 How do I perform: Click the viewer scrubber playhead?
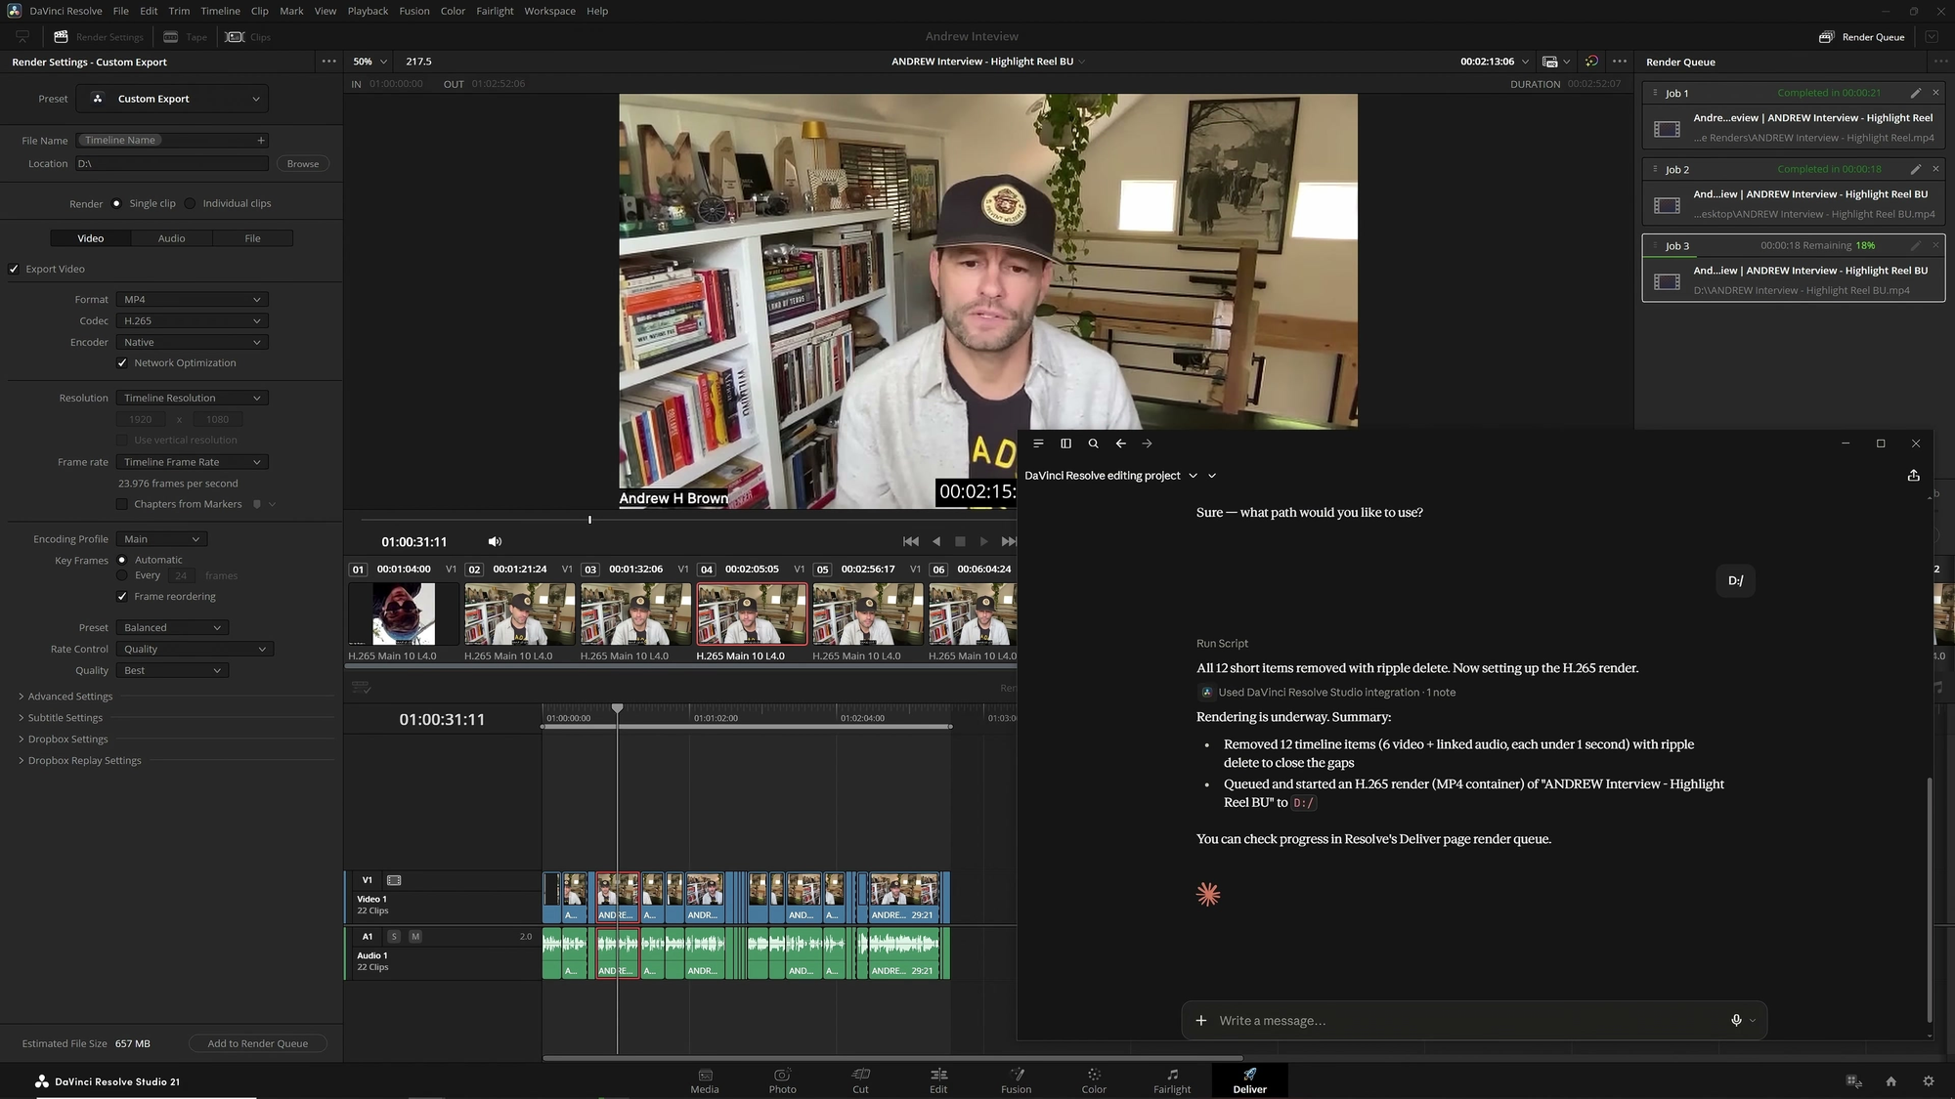(589, 520)
